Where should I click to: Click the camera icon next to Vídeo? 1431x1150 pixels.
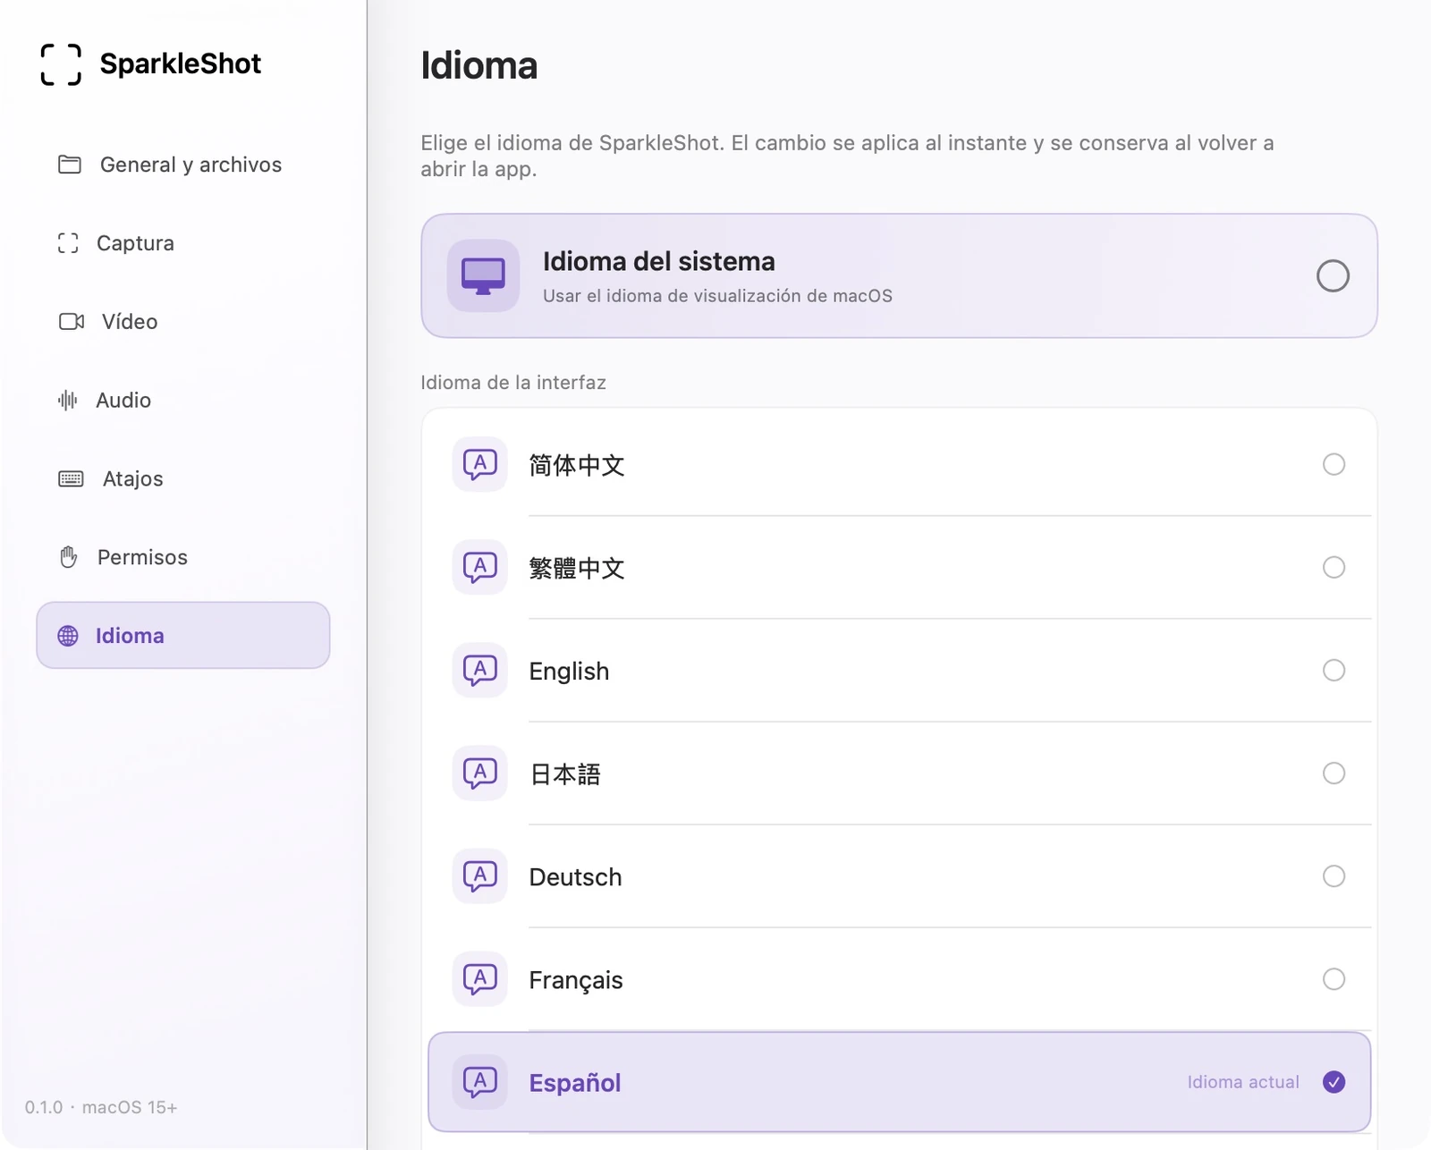(72, 321)
